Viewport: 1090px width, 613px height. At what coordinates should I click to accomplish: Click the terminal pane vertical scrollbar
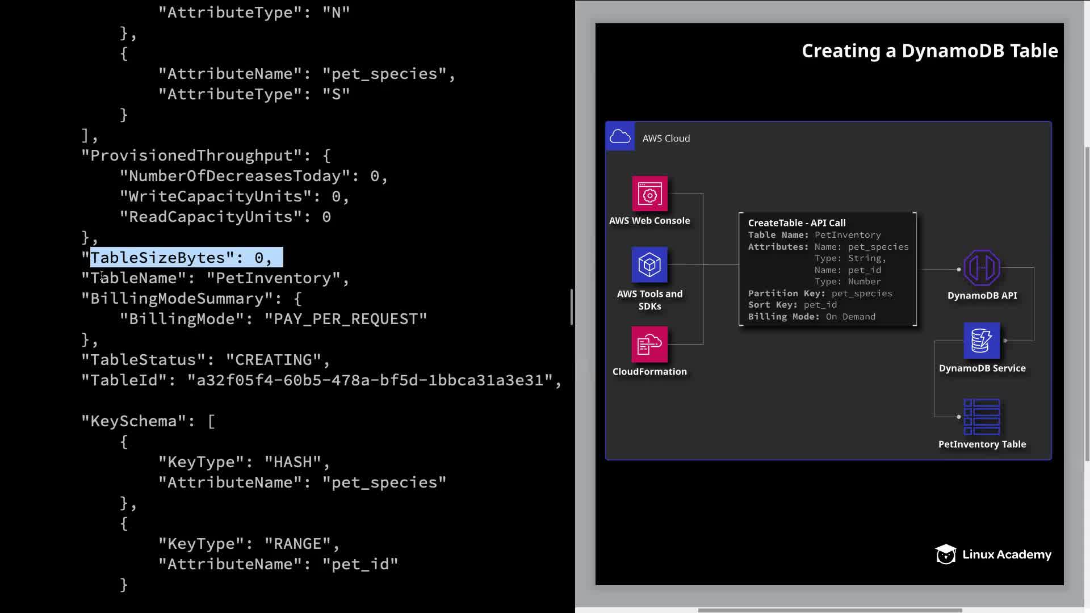click(571, 306)
